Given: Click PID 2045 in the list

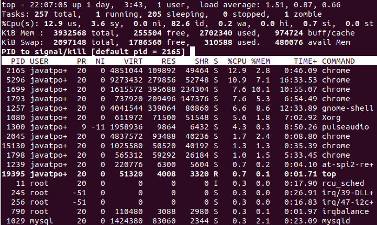Looking at the screenshot, I should point(15,136).
